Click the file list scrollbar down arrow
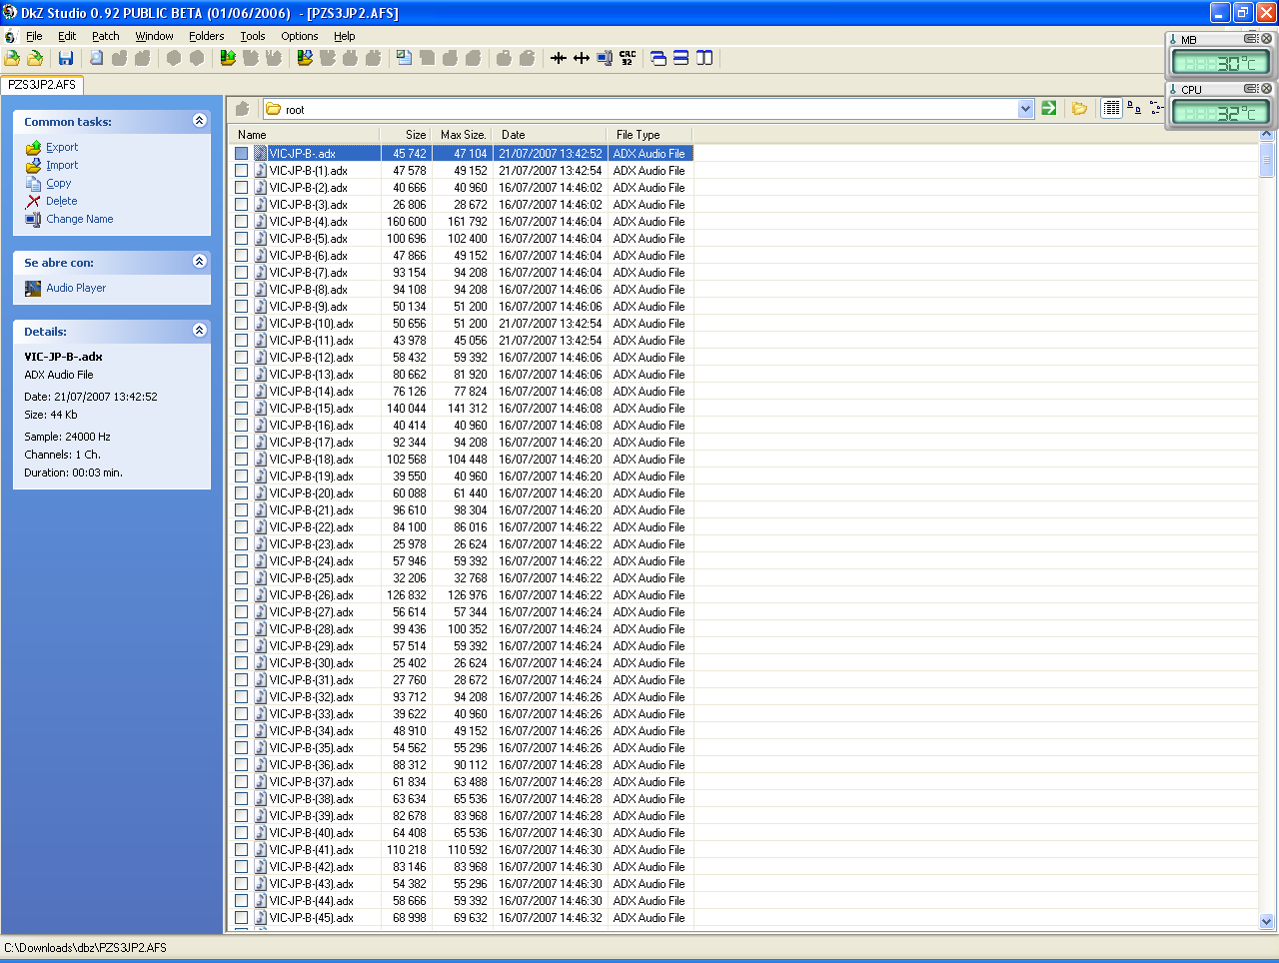Viewport: 1279px width, 963px height. [1267, 922]
